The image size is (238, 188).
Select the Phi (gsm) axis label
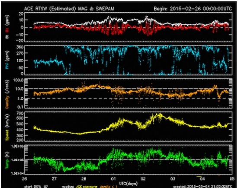(x=7, y=60)
